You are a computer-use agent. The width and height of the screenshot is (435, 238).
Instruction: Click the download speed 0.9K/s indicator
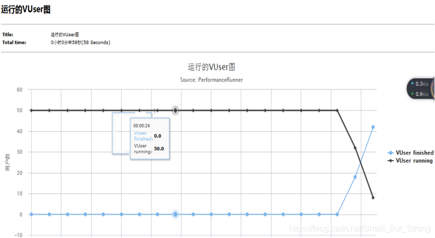coord(420,94)
